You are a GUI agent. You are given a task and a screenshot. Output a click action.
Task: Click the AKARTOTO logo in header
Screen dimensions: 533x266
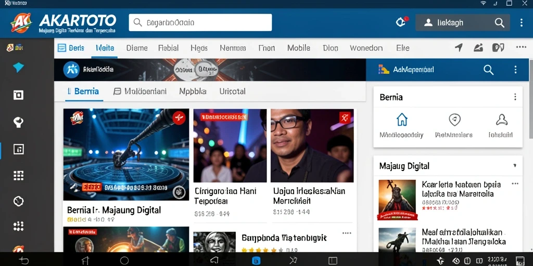coord(63,23)
